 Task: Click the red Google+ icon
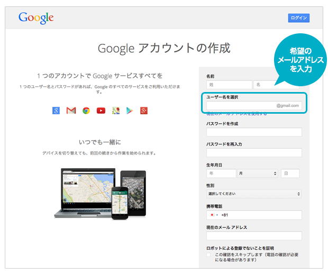point(144,111)
